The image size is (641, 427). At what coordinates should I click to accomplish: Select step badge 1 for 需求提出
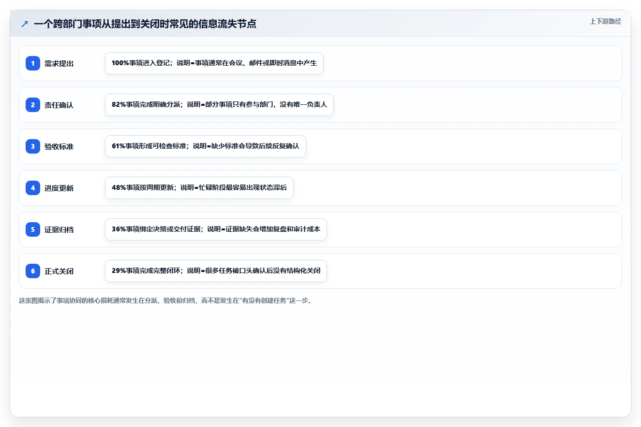coord(33,63)
